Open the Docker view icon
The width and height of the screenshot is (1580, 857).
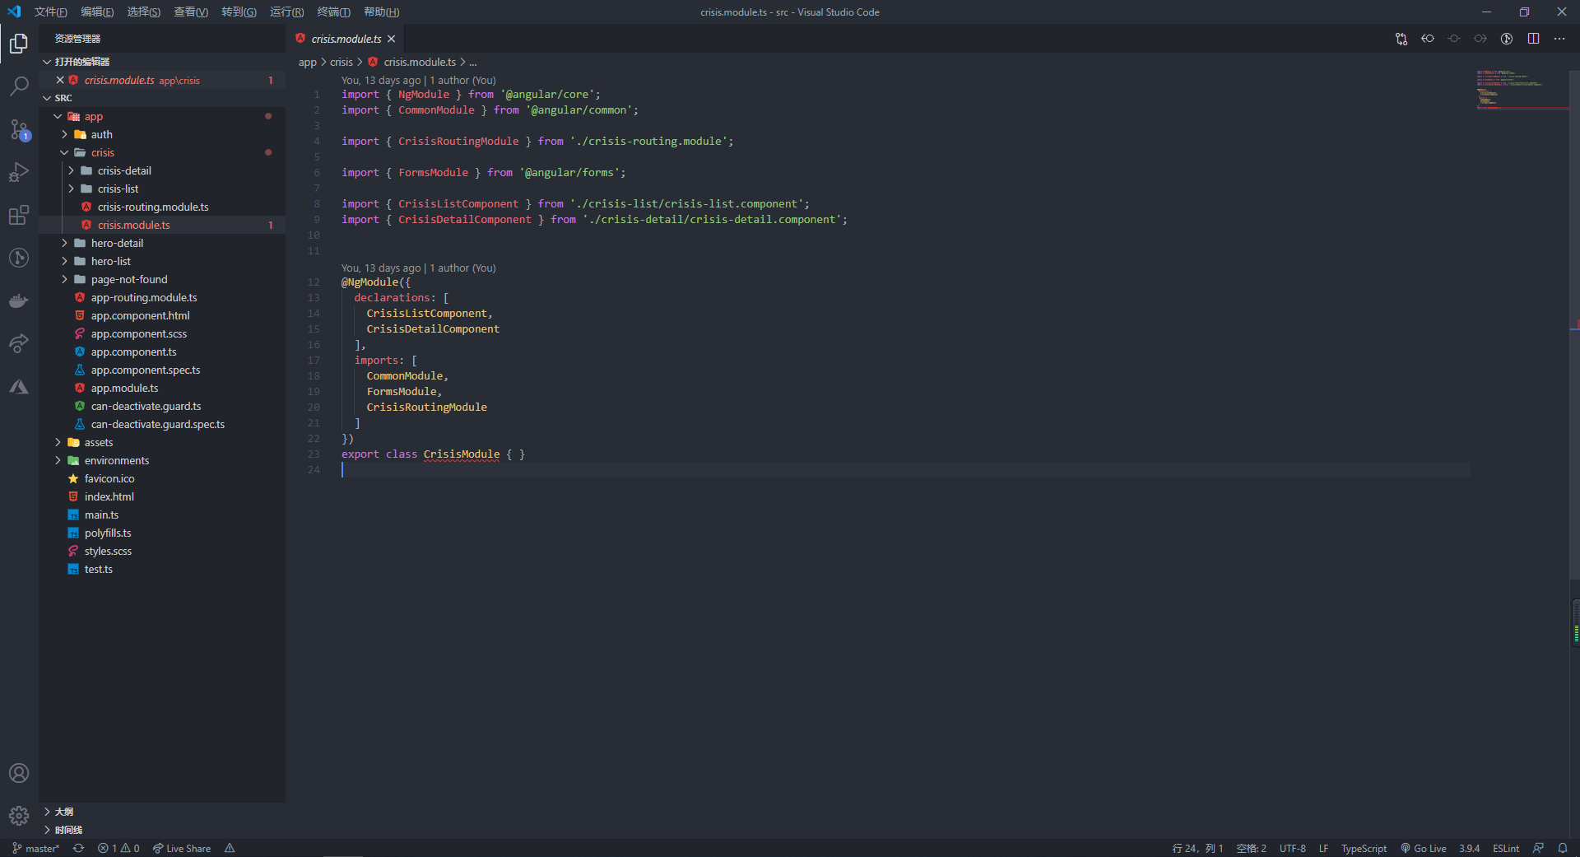point(19,300)
